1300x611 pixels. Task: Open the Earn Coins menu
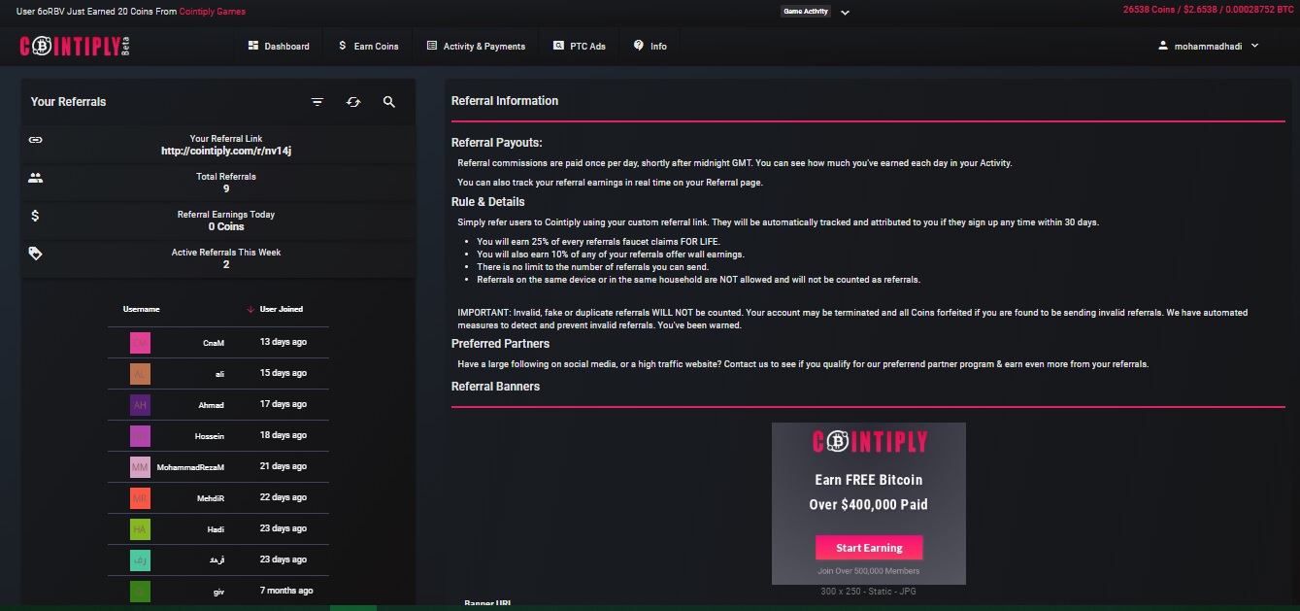click(369, 46)
